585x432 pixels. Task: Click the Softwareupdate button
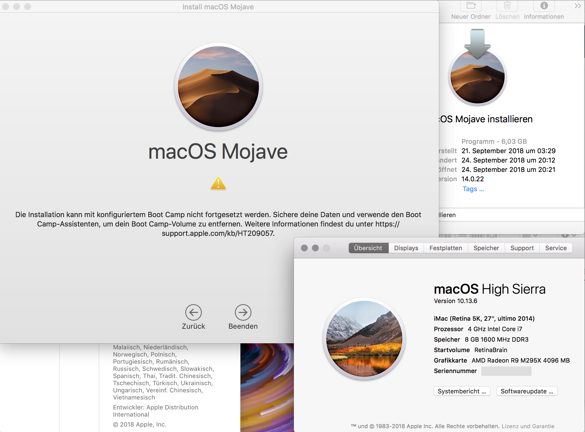(527, 391)
